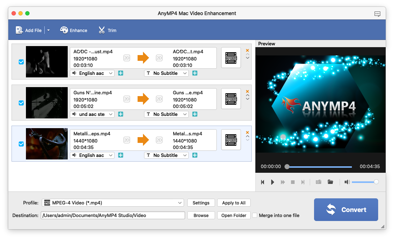Open the Profile MPEG-4 Video dropdown
Screen dimensions: 394x239
tap(113, 203)
